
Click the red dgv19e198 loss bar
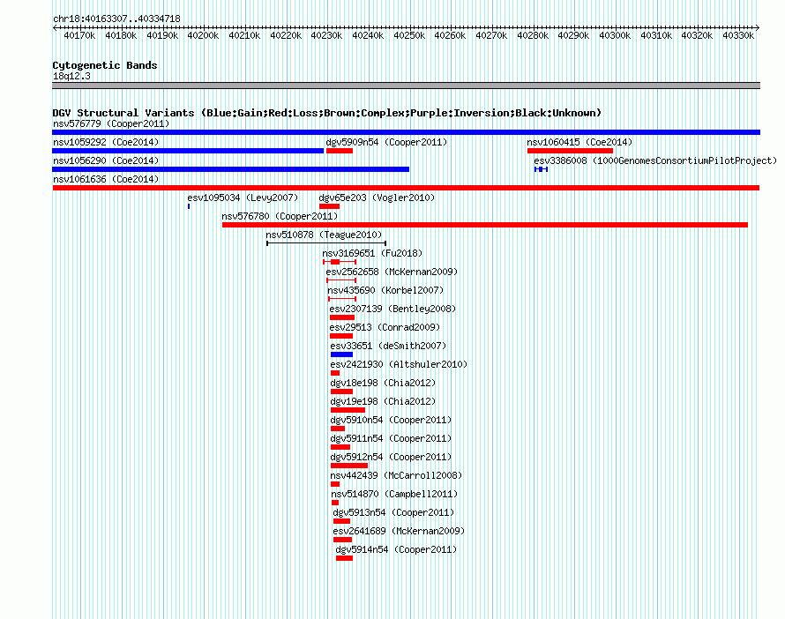click(x=348, y=410)
